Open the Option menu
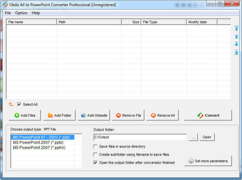 tap(21, 13)
